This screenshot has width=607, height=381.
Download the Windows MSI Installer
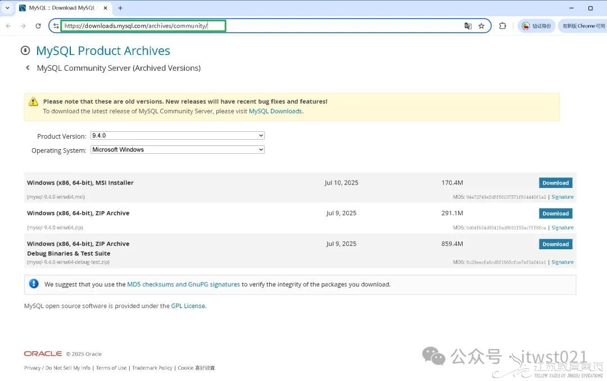coord(555,183)
